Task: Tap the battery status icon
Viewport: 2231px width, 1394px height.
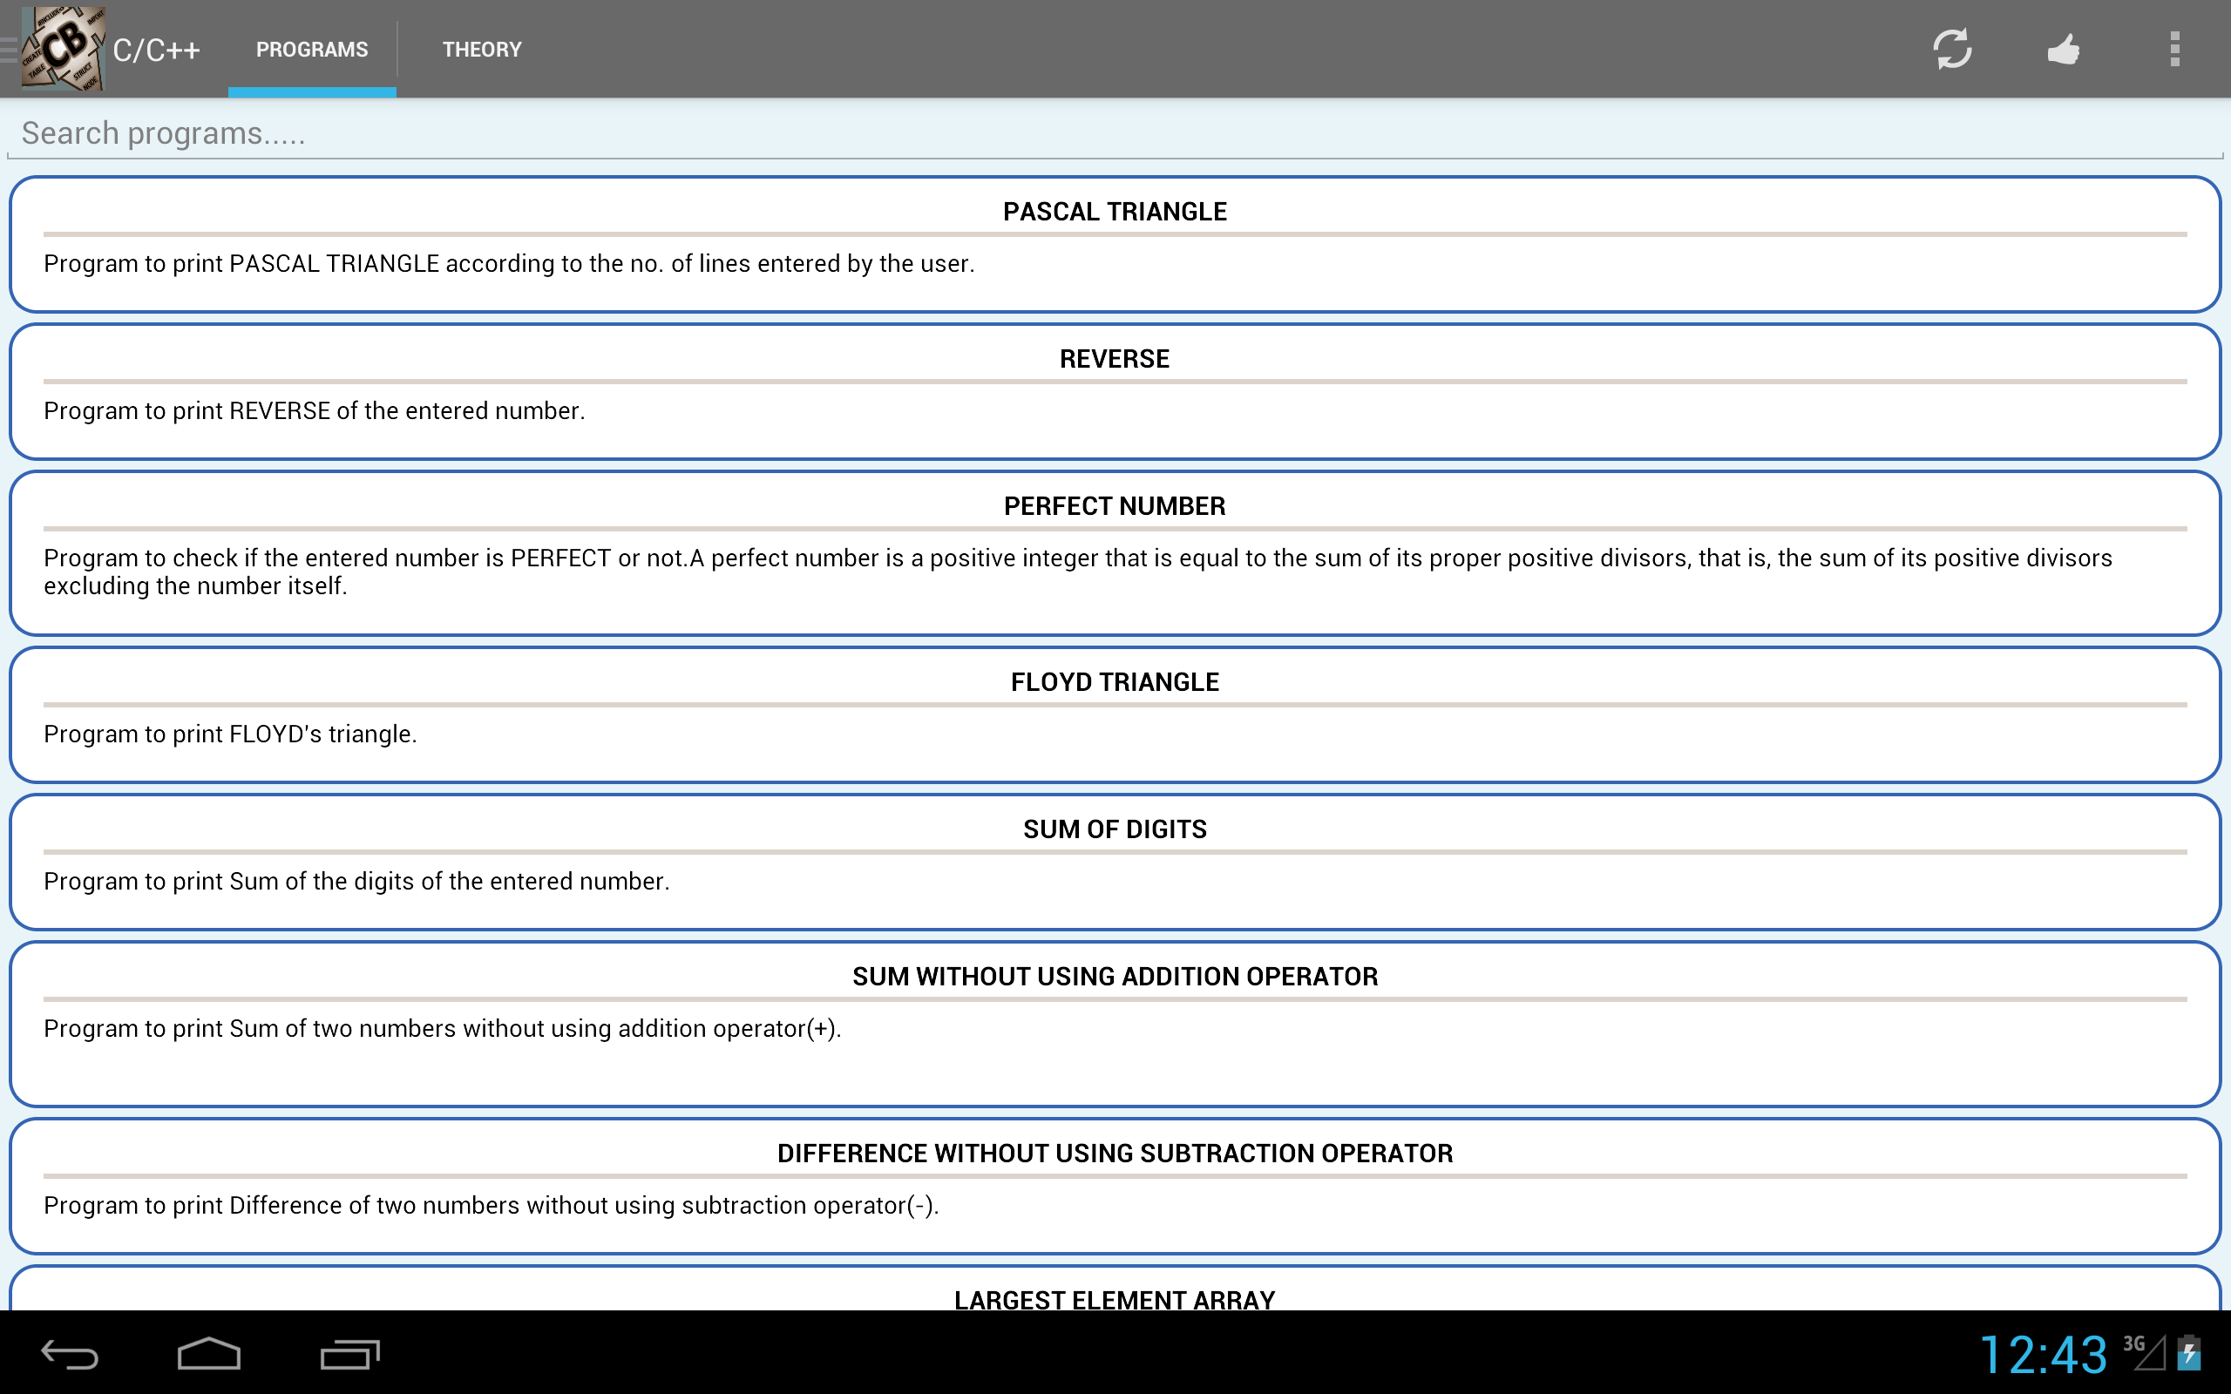Action: (2189, 1353)
